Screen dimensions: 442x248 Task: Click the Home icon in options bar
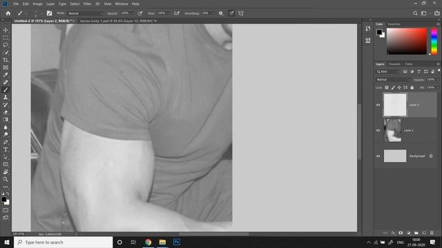coord(8,13)
